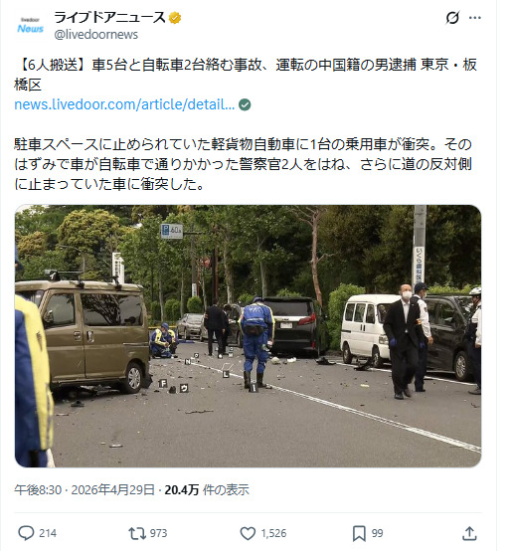This screenshot has height=551, width=511.
Task: Click the 214 replies count
Action: (48, 533)
